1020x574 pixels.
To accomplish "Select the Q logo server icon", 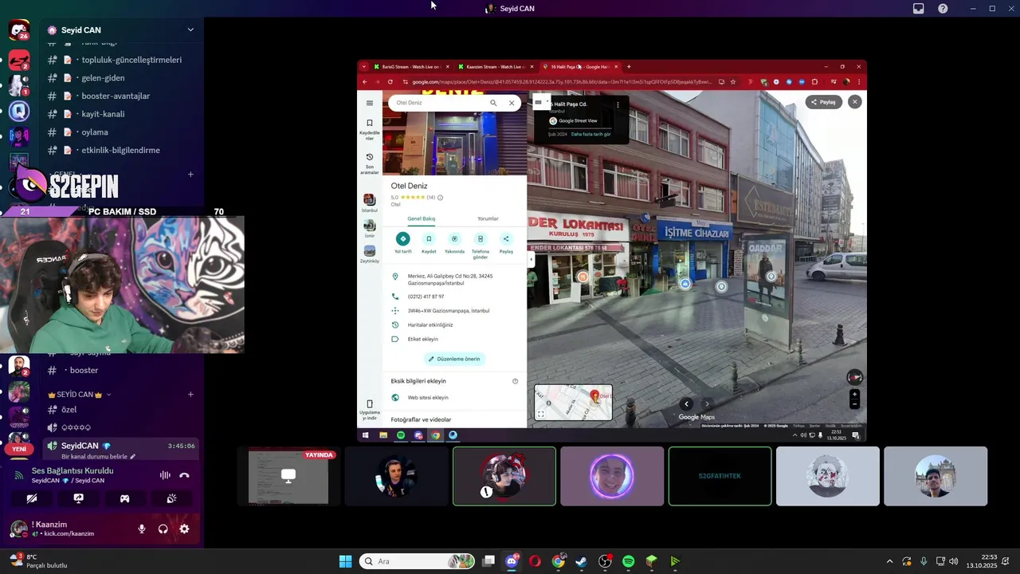I will 19,111.
